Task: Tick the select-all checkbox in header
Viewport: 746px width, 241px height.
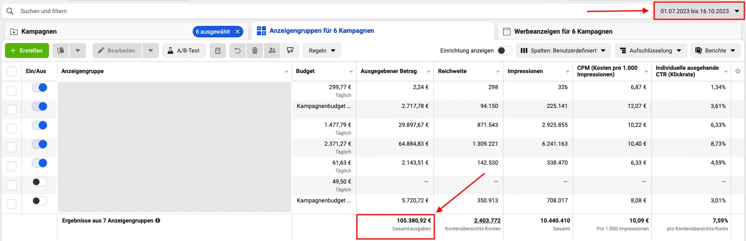Action: [12, 71]
